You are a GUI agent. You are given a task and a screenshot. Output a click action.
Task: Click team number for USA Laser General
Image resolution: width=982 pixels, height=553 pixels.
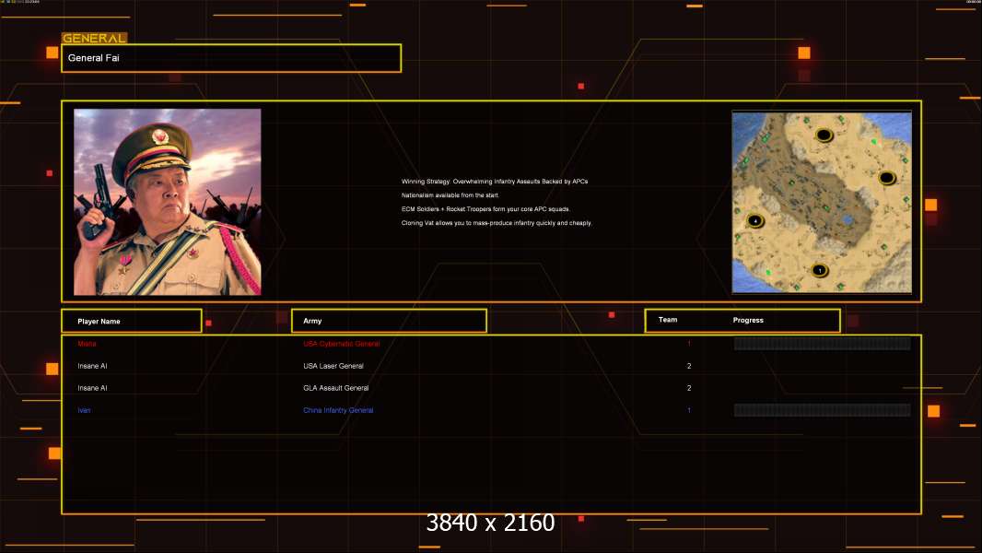689,366
